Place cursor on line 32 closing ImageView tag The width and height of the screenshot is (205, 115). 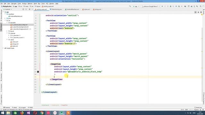pyautogui.click(x=56, y=80)
